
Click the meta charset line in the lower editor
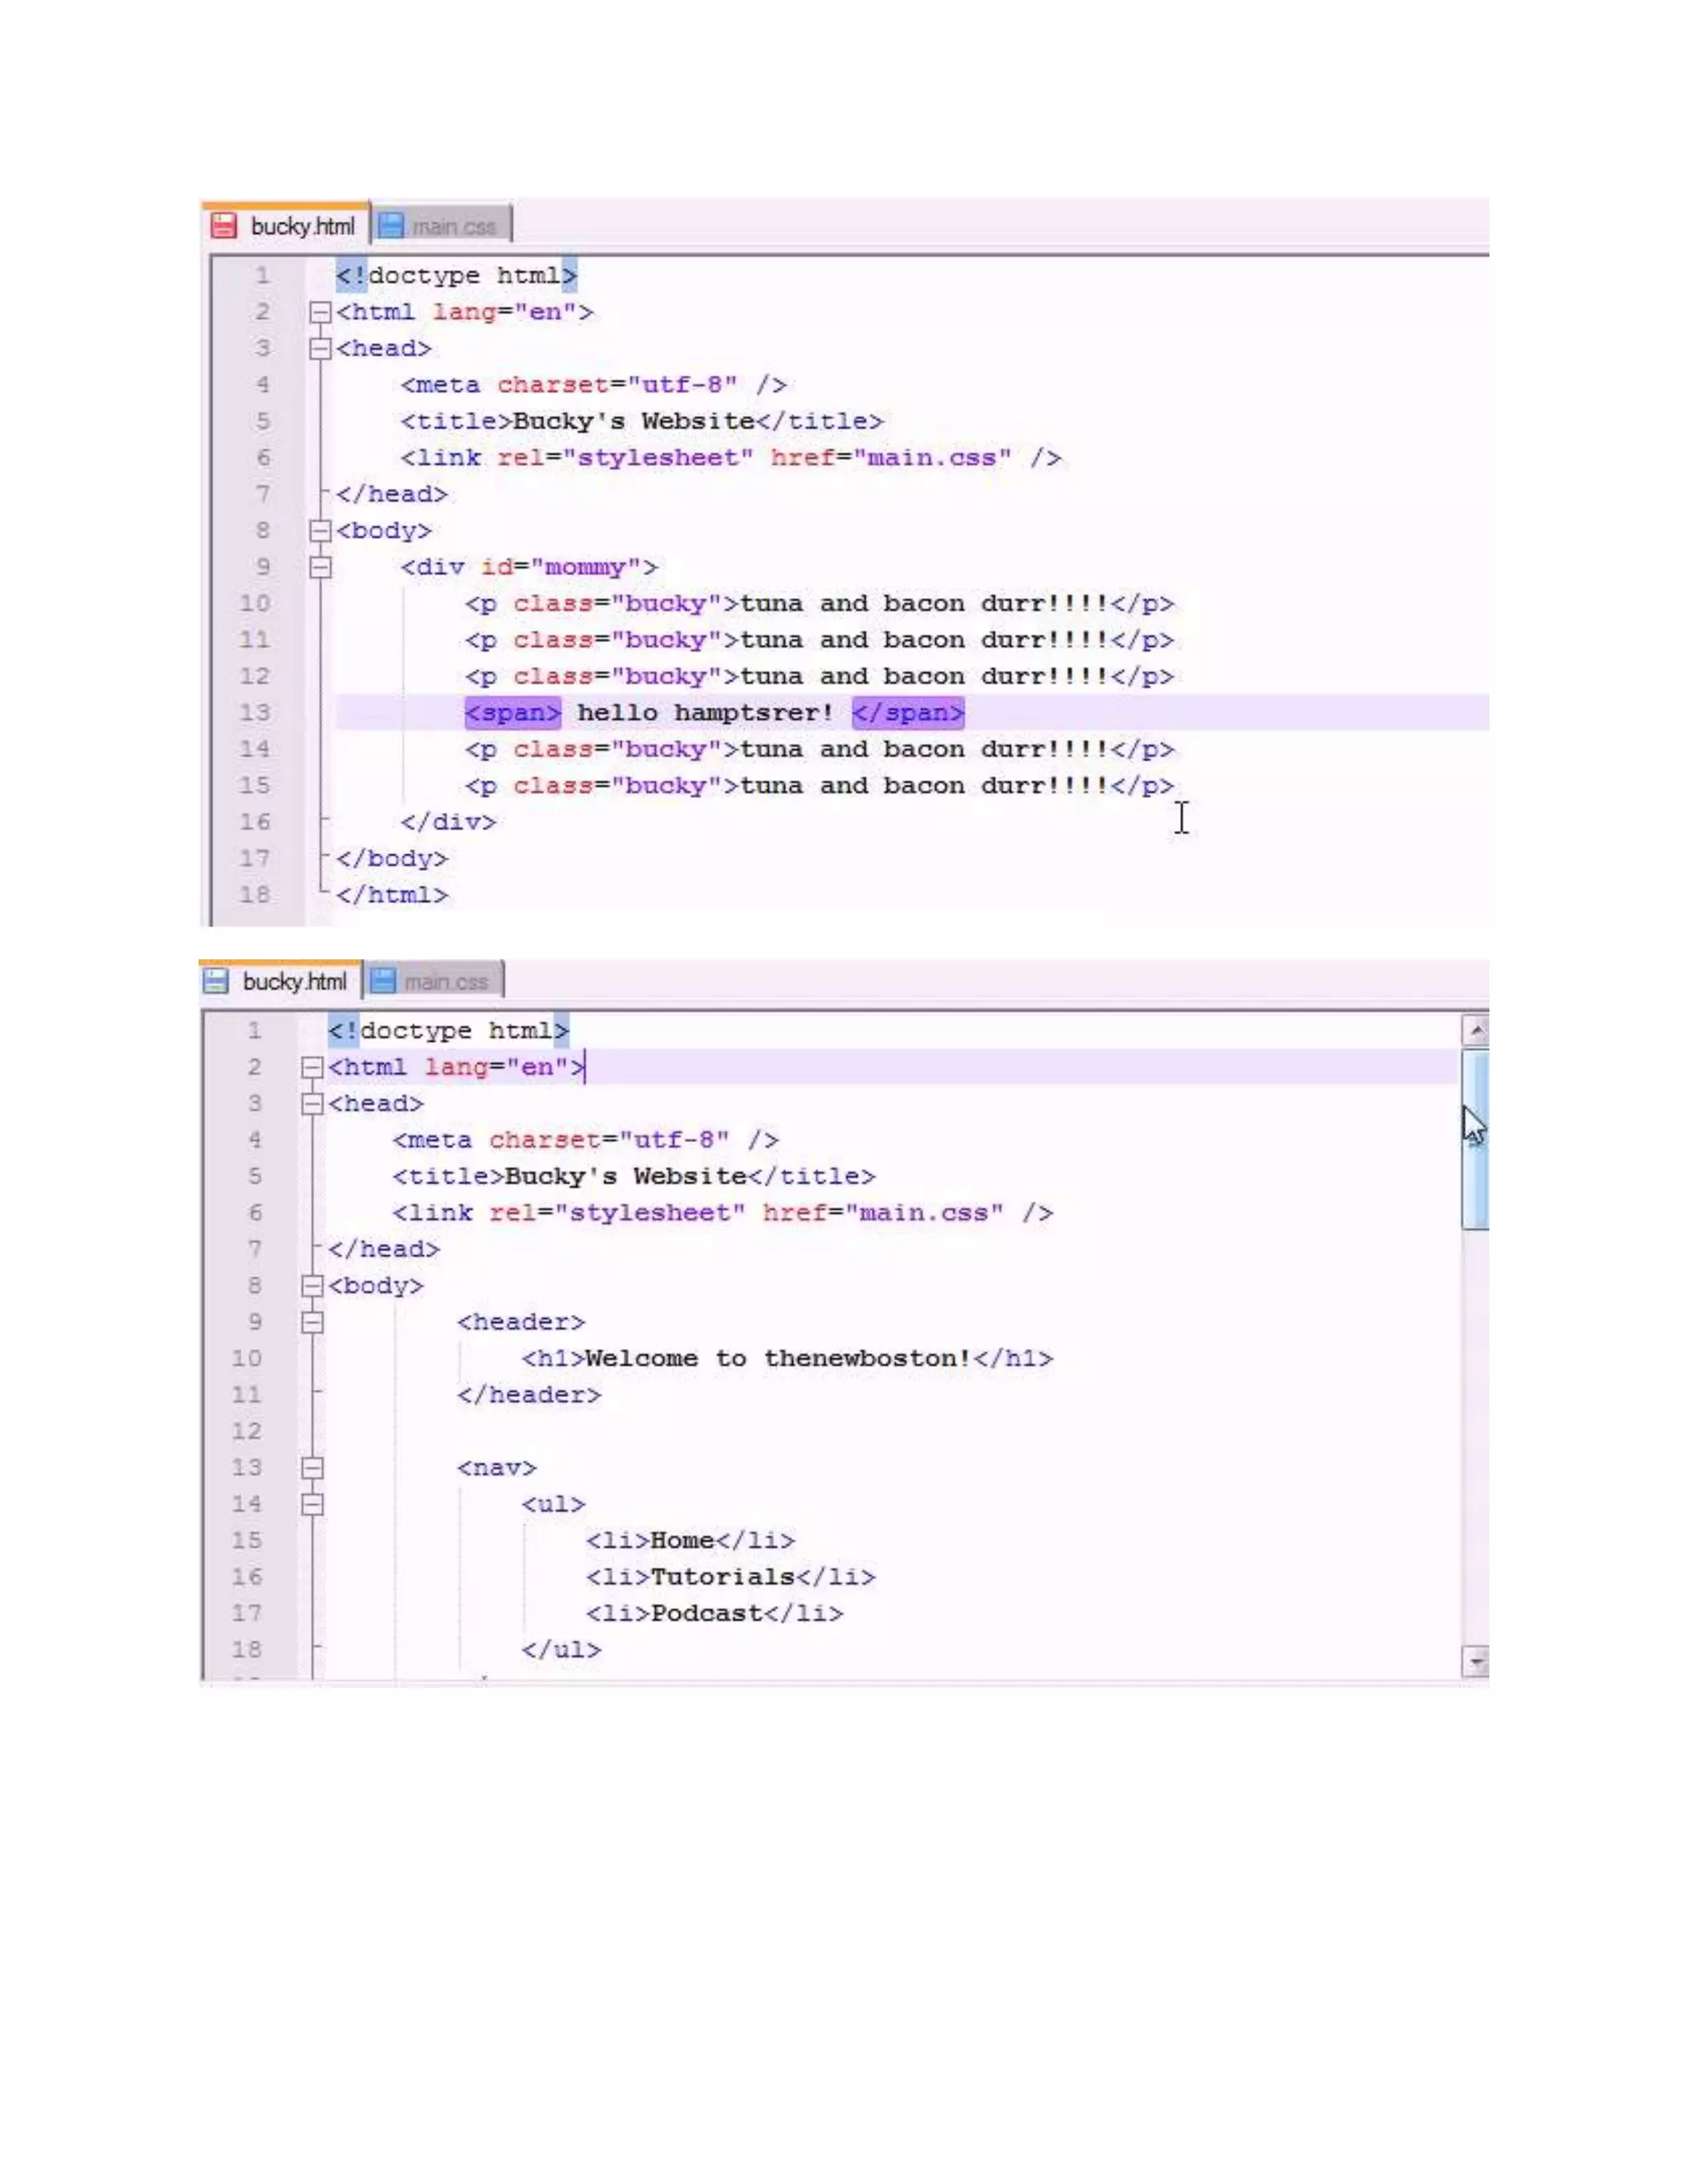point(586,1141)
